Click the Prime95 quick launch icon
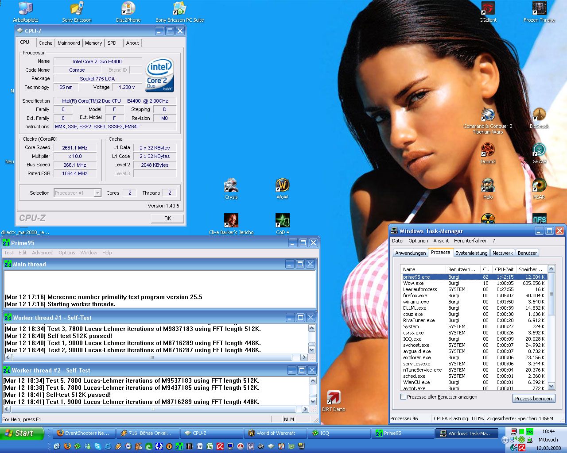The image size is (567, 453). click(179, 446)
